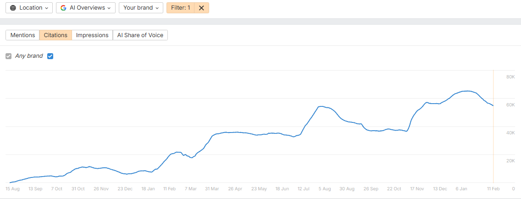Switch to the Mentions tab
521x199 pixels.
[22, 35]
